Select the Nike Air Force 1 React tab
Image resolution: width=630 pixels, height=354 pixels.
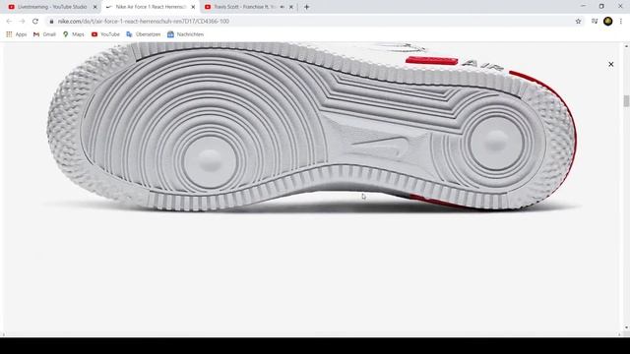click(151, 7)
